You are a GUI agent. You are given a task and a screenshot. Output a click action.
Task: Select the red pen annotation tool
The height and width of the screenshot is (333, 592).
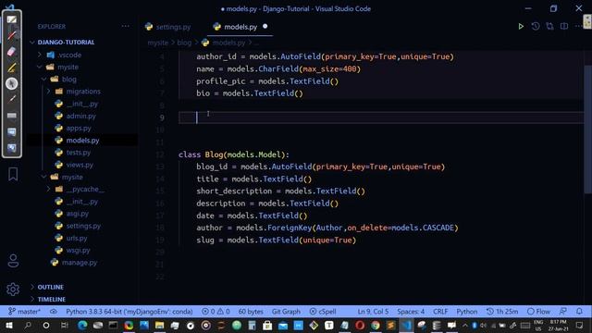(11, 35)
